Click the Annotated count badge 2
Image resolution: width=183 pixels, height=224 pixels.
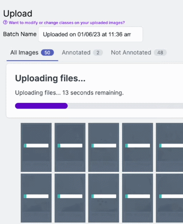click(x=98, y=52)
